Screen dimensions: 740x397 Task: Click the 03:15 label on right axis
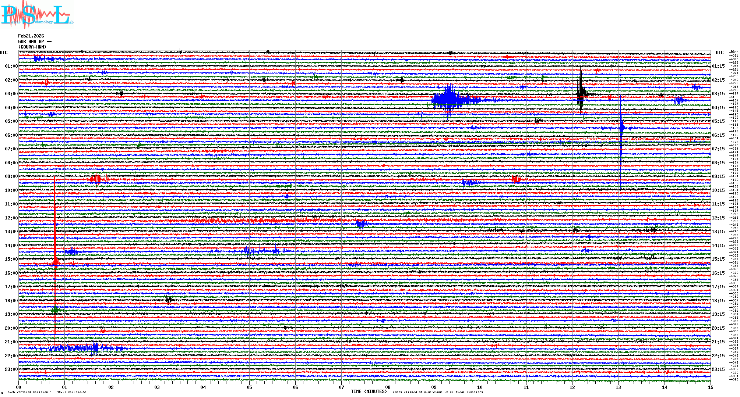718,94
